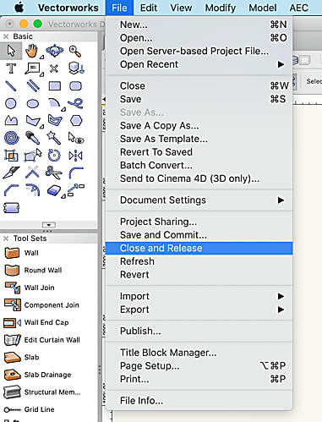This screenshot has width=322, height=422.
Task: Select the Structural Member tool
Action: point(42,392)
